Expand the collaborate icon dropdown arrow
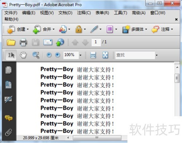Image resolution: width=182 pixels, height=143 pixels. (69, 29)
